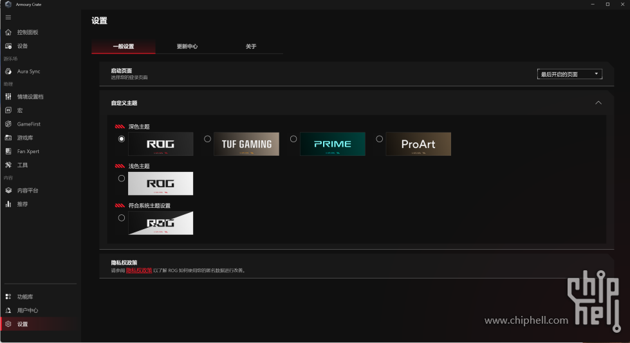Switch to the 一般设置 tab

point(124,46)
